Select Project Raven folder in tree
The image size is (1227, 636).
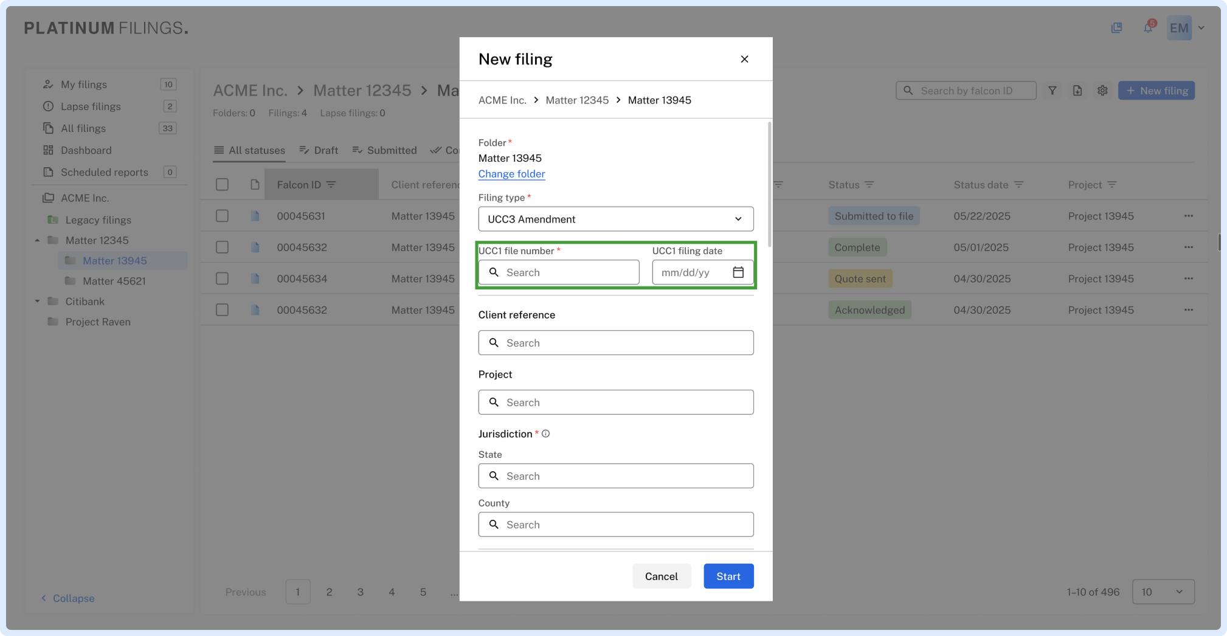click(x=98, y=322)
